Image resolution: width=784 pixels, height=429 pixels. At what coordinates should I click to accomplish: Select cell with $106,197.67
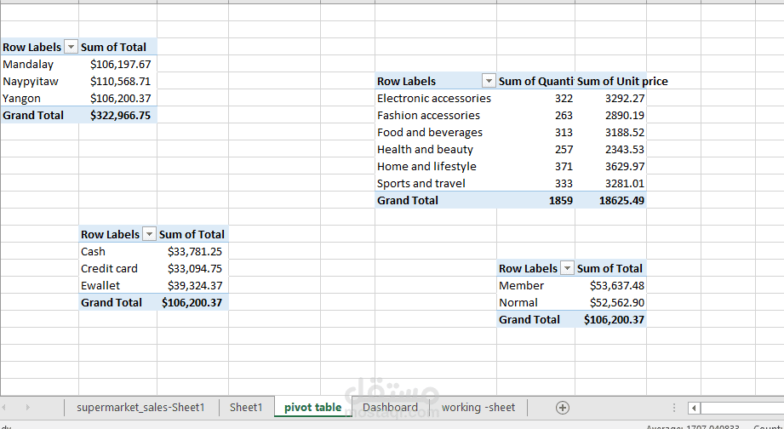pyautogui.click(x=118, y=64)
